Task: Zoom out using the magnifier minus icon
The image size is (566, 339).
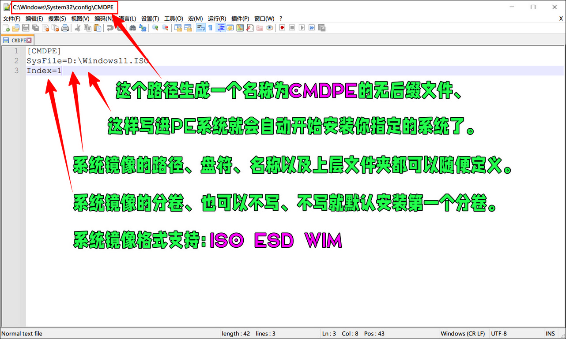Action: 165,28
